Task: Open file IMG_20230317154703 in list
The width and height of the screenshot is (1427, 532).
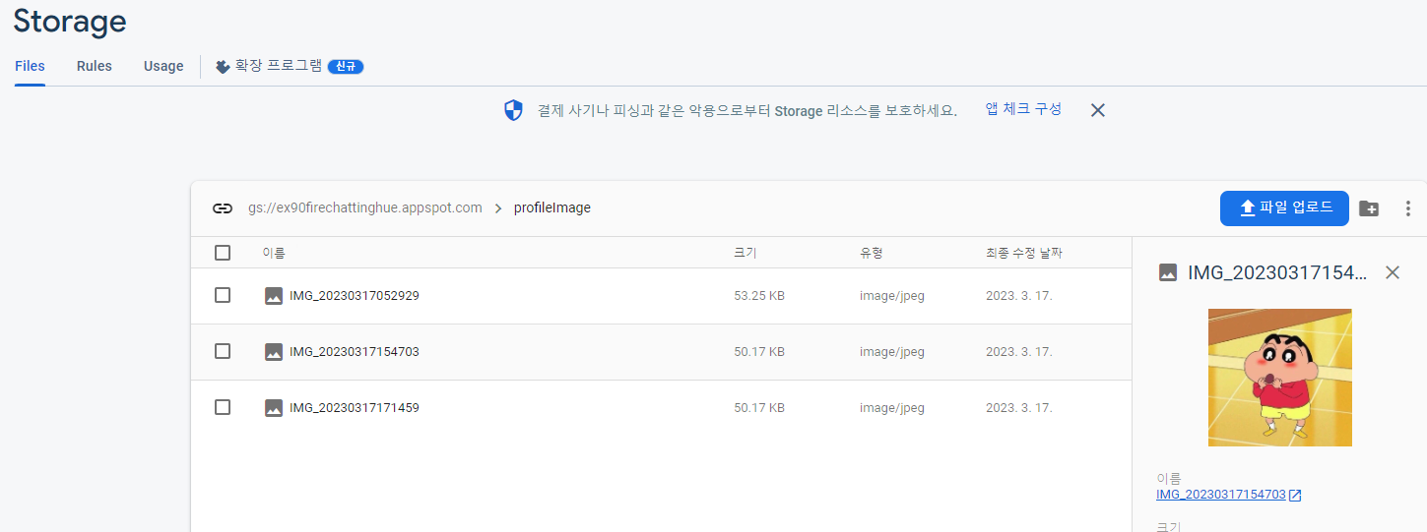Action: pos(355,352)
